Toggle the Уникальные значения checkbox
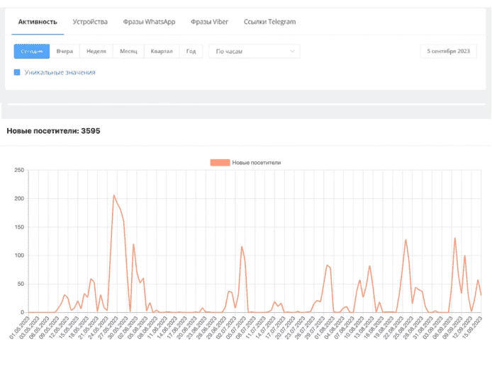492x368 pixels. coord(17,72)
